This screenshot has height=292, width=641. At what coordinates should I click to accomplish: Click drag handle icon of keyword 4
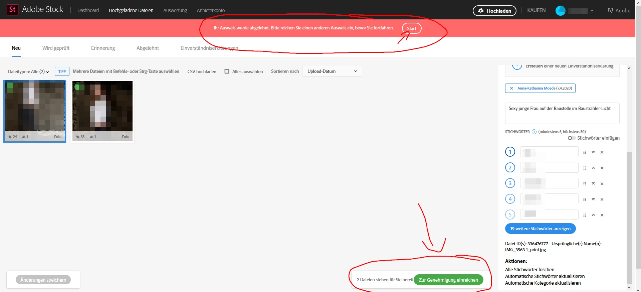pos(584,199)
